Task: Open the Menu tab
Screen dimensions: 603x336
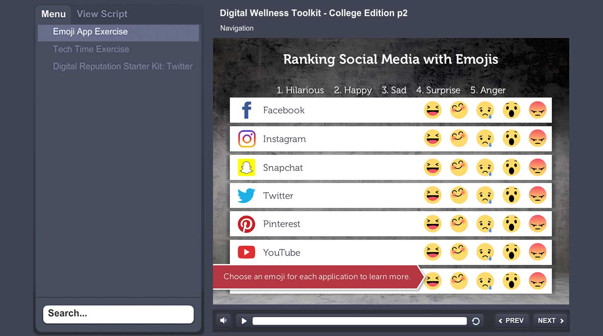Action: pyautogui.click(x=53, y=14)
